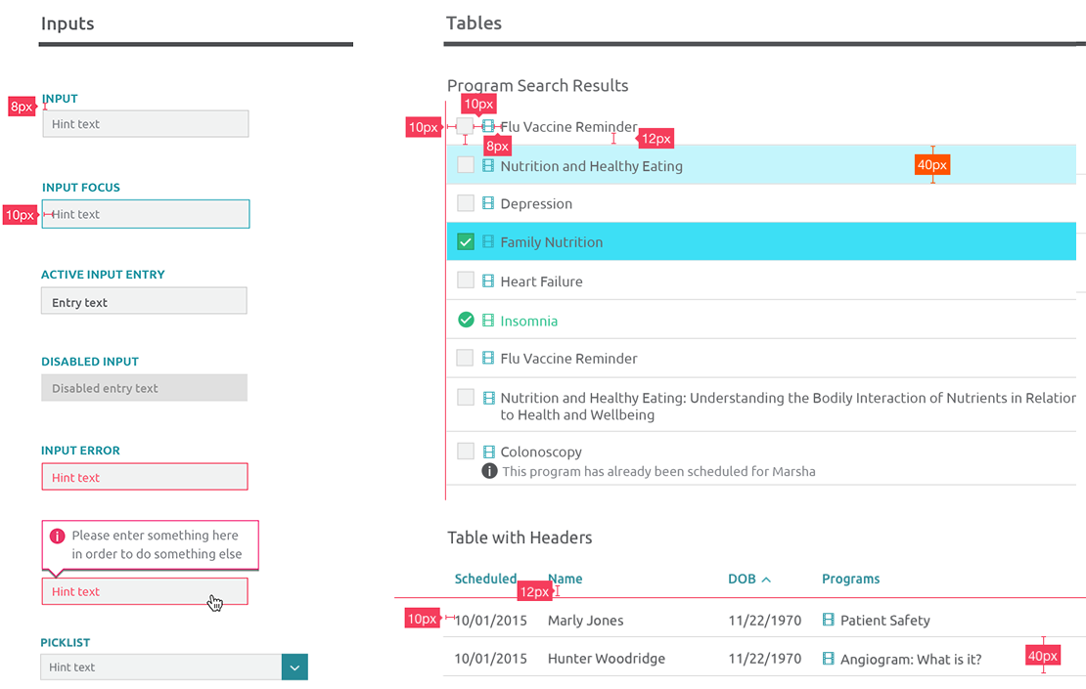Click the Picklist hint text field
Screen dimensions: 1086x689
point(160,667)
